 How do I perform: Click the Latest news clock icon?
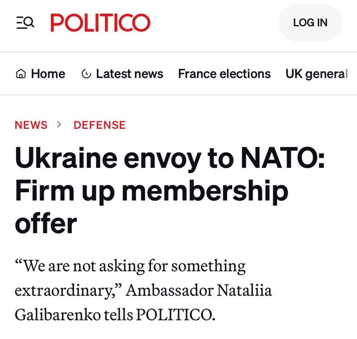pyautogui.click(x=86, y=74)
